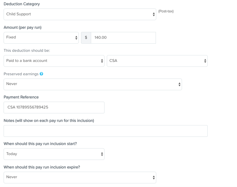Click the dollar sign prefix box

click(x=86, y=38)
